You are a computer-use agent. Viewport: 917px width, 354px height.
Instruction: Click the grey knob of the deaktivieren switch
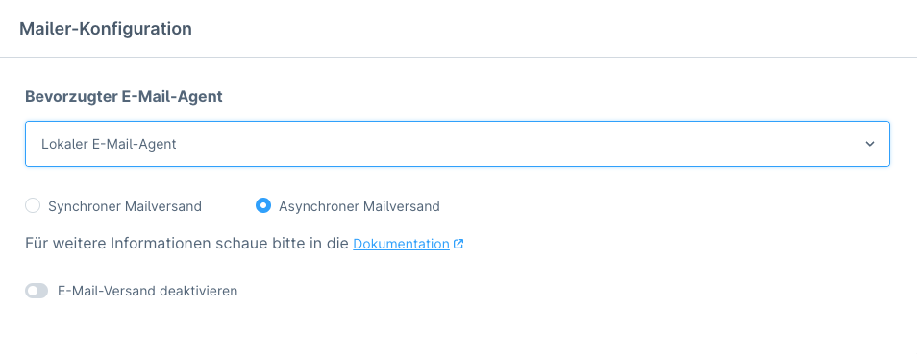32,291
